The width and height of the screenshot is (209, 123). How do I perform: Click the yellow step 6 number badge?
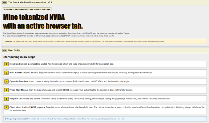6,107
